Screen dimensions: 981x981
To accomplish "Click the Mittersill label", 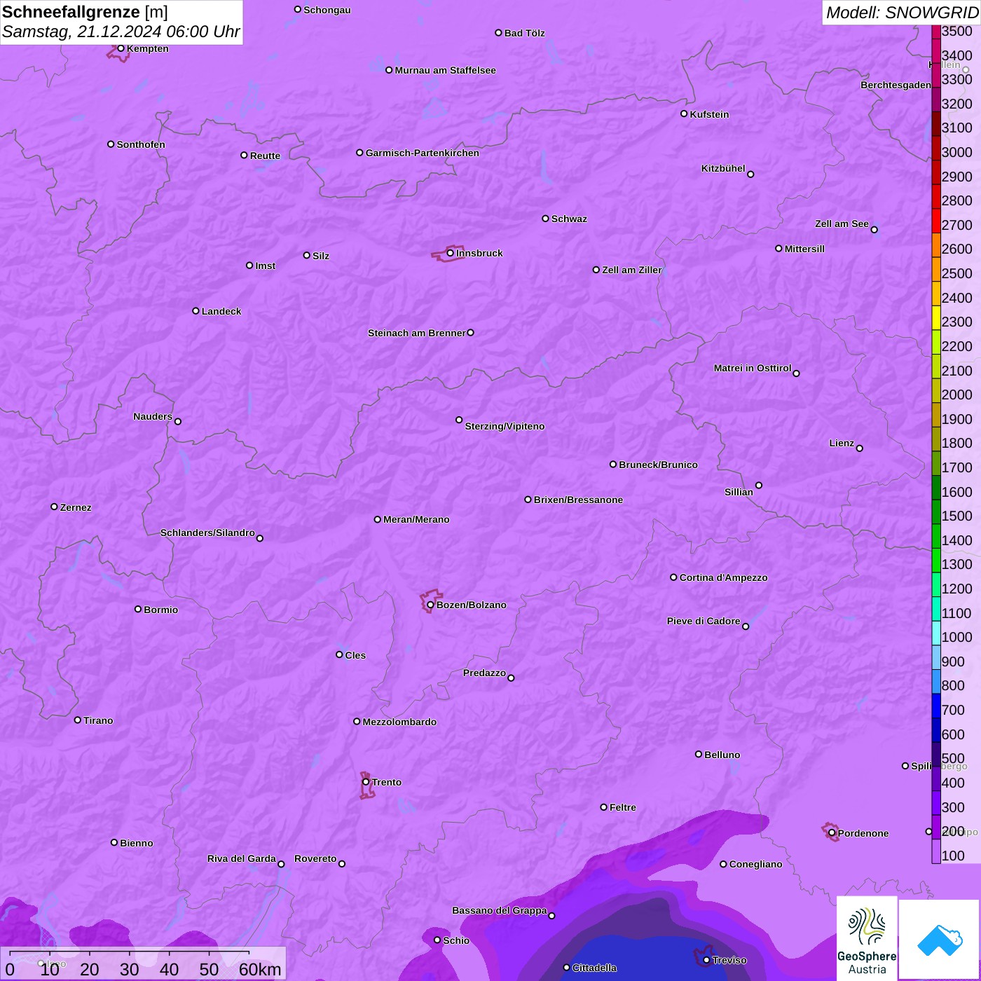I will click(x=804, y=249).
